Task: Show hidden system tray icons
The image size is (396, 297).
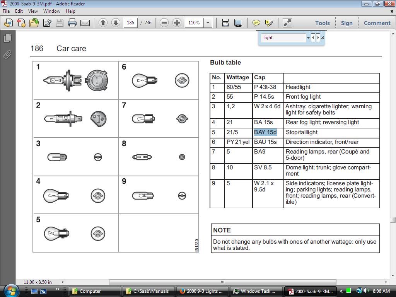Action: pos(341,291)
